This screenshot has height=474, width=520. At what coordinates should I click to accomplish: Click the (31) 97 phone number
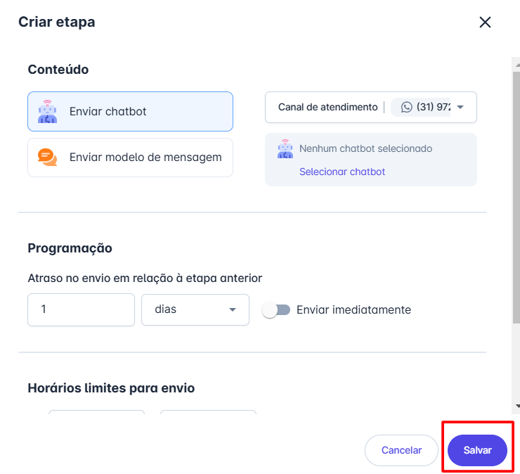point(433,108)
